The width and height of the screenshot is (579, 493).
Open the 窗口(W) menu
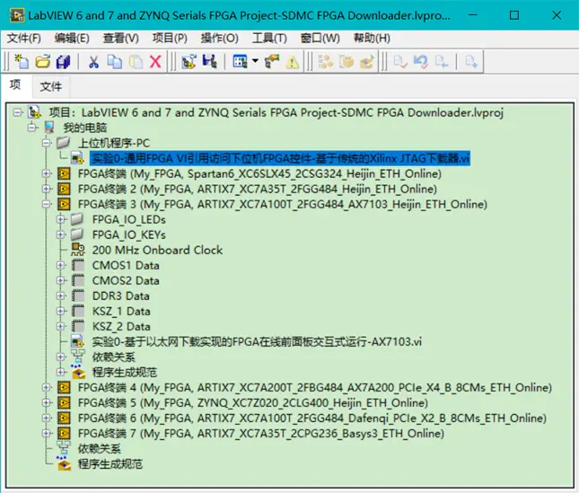tap(320, 38)
